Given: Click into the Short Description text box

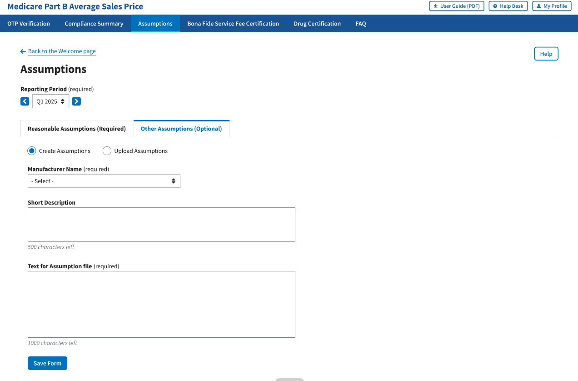Looking at the screenshot, I should pyautogui.click(x=161, y=225).
